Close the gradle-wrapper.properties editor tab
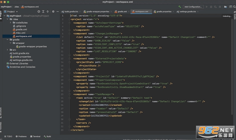 (111, 12)
